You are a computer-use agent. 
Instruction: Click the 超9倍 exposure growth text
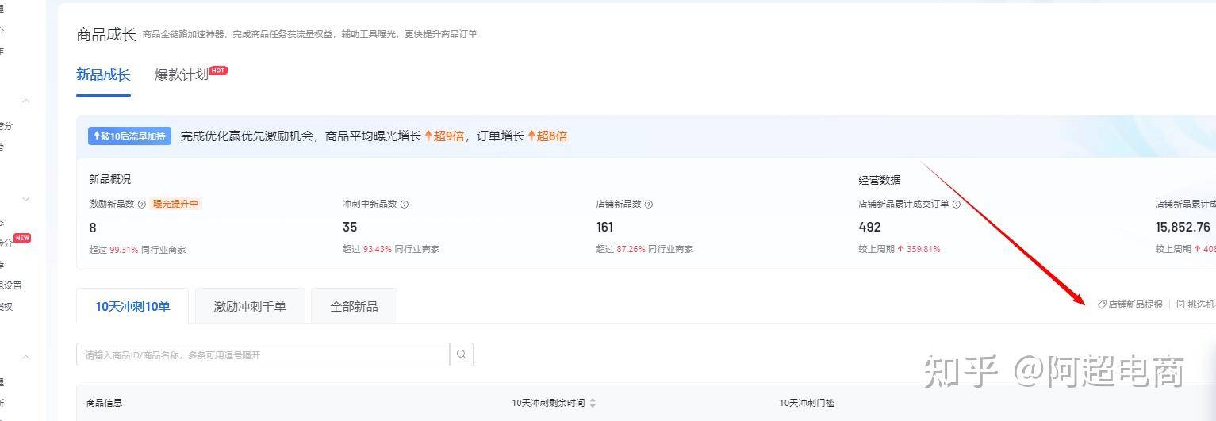point(449,136)
